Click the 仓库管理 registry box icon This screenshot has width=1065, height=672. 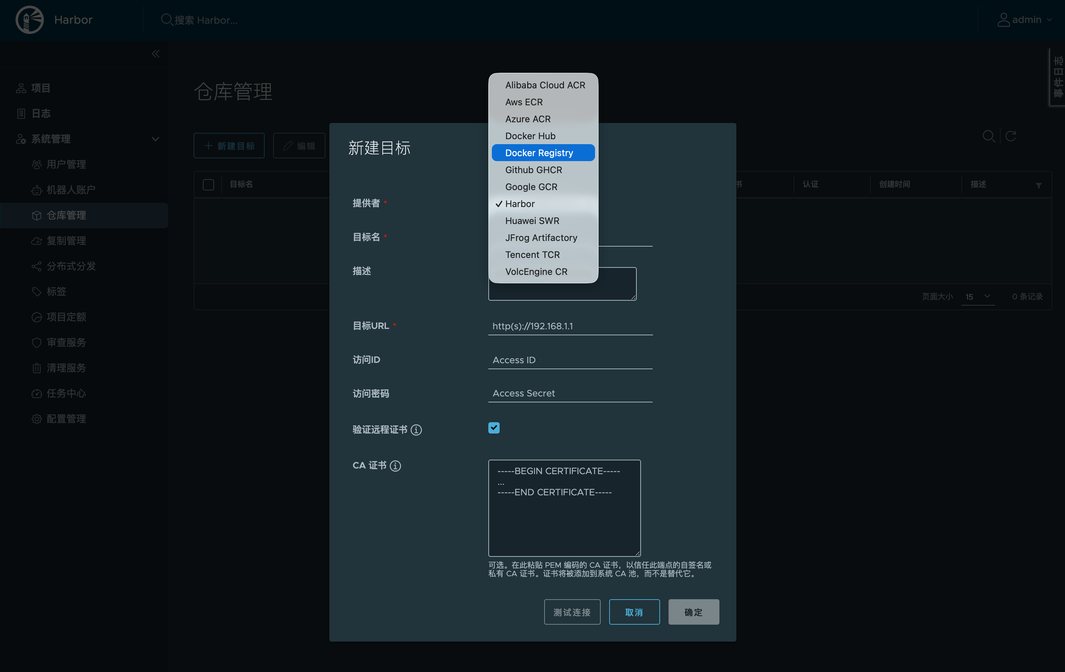pos(37,215)
